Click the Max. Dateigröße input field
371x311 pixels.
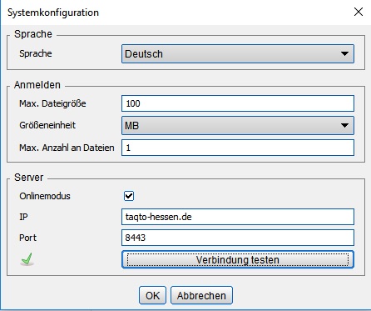click(238, 103)
